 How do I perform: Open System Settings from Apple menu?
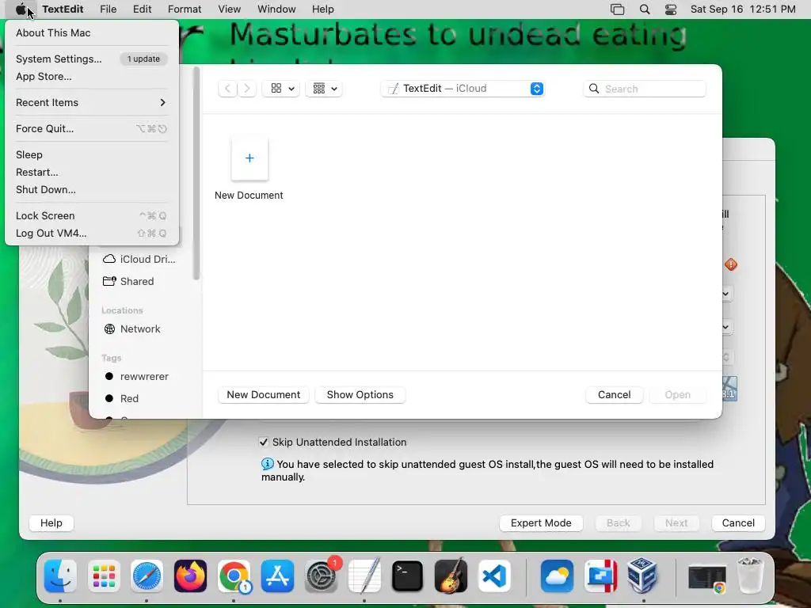point(92,59)
